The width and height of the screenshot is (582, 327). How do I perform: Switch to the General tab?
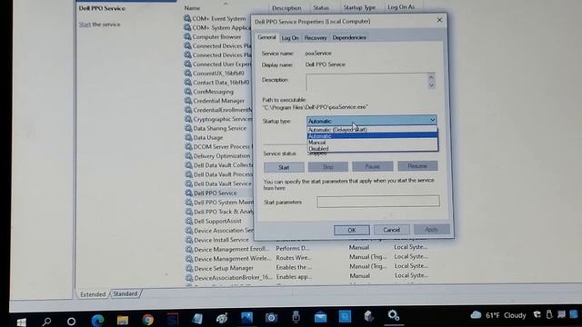[x=266, y=37]
